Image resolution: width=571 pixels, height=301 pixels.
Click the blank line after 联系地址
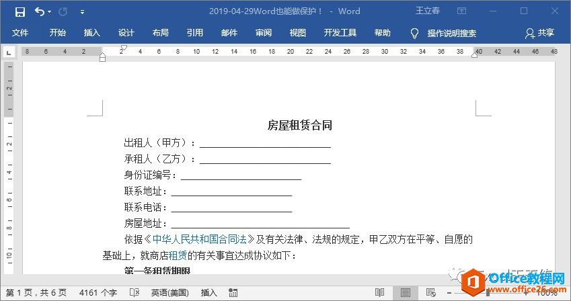[x=231, y=195]
